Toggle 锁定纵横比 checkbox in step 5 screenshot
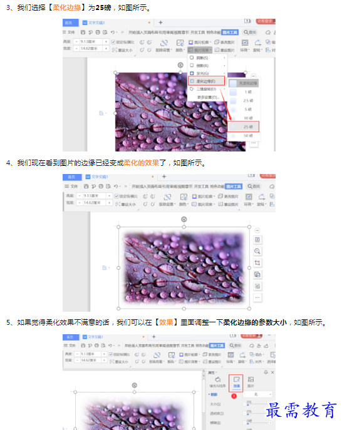342x430 pixels. (x=111, y=354)
